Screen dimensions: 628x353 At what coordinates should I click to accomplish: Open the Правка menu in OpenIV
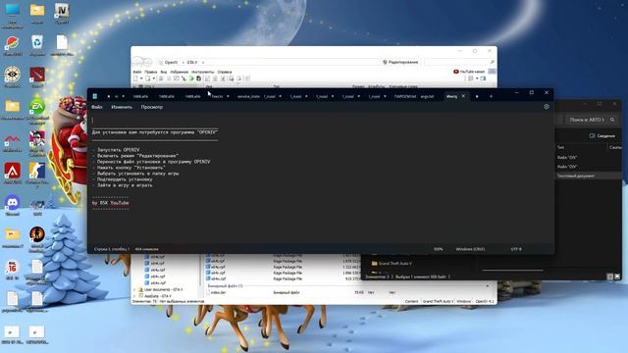[150, 72]
